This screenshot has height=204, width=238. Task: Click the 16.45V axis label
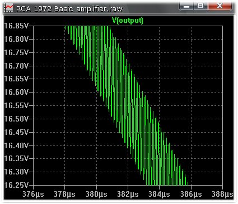click(x=16, y=132)
